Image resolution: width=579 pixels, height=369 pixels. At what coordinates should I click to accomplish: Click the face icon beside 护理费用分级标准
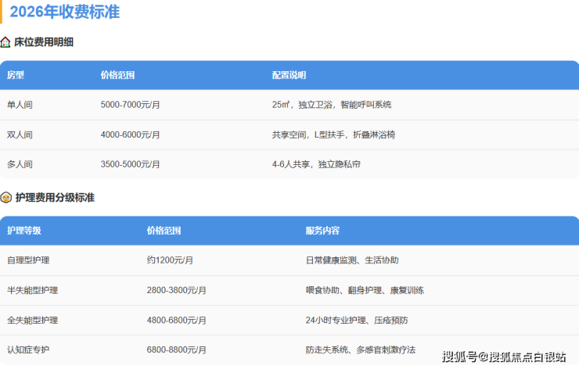click(x=5, y=198)
